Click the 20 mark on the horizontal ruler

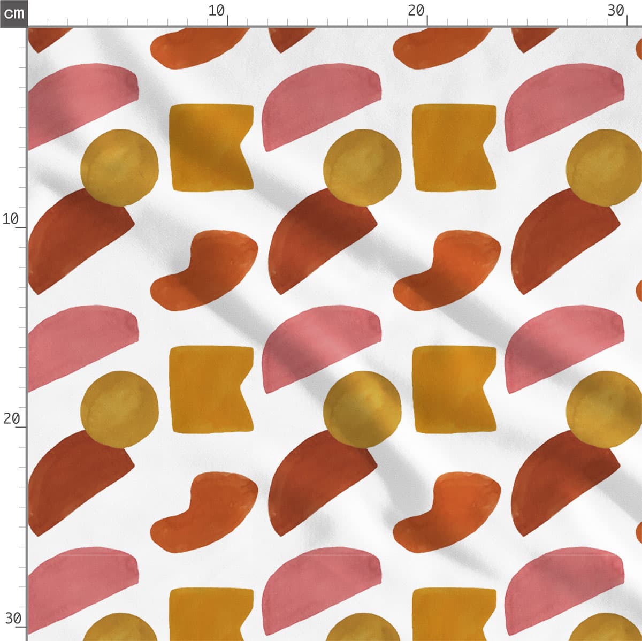tap(416, 11)
